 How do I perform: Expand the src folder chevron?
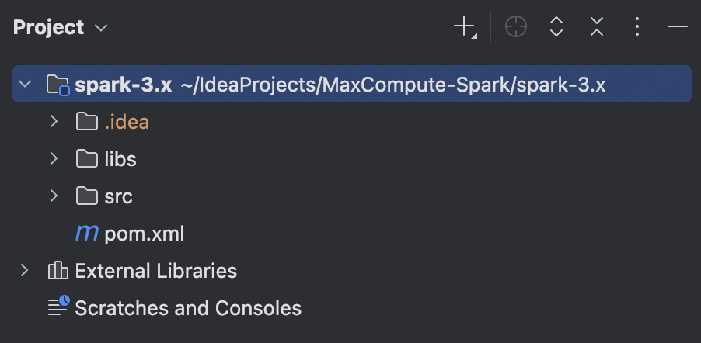54,196
